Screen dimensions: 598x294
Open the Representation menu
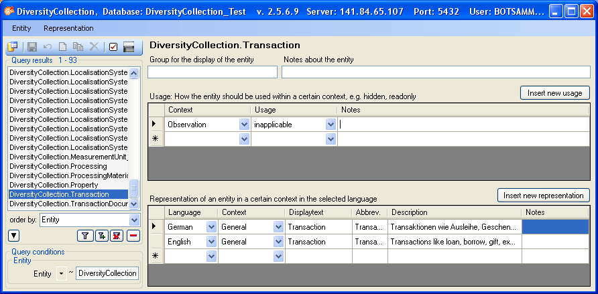(68, 28)
